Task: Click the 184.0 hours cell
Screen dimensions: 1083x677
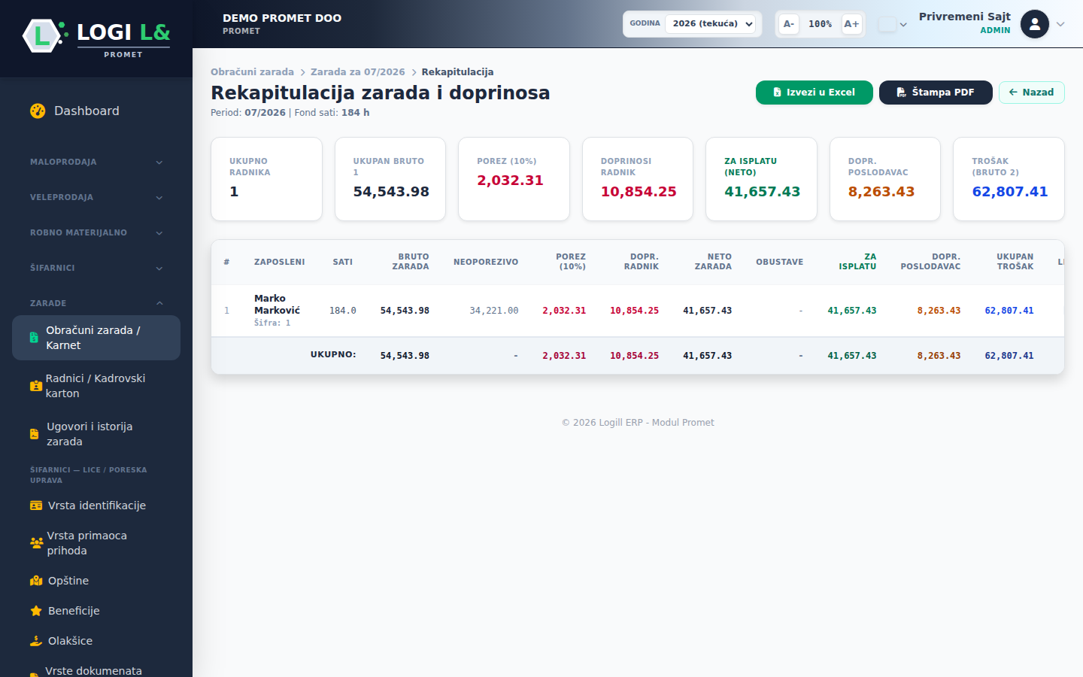Action: tap(343, 311)
